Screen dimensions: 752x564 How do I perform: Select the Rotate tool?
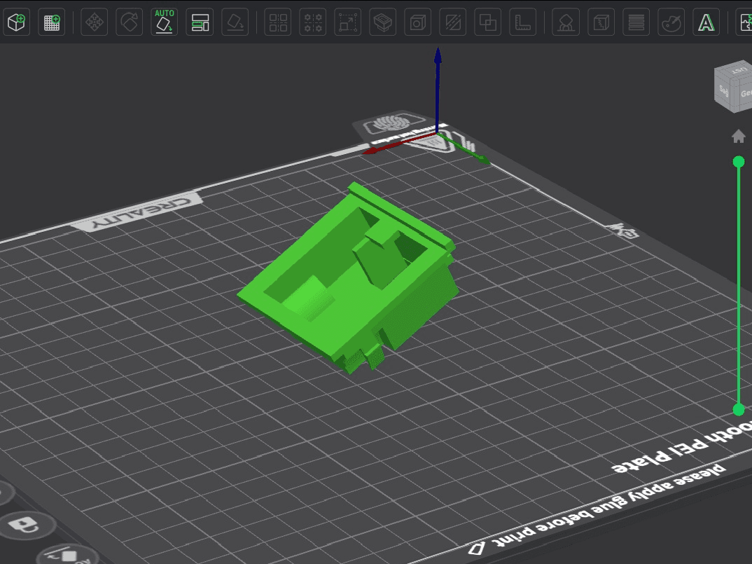coord(129,22)
